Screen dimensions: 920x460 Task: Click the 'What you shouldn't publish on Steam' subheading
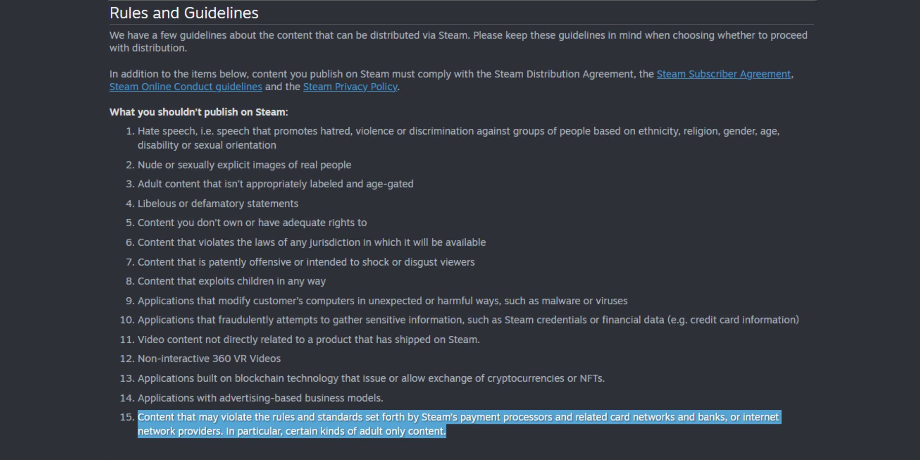click(x=199, y=112)
